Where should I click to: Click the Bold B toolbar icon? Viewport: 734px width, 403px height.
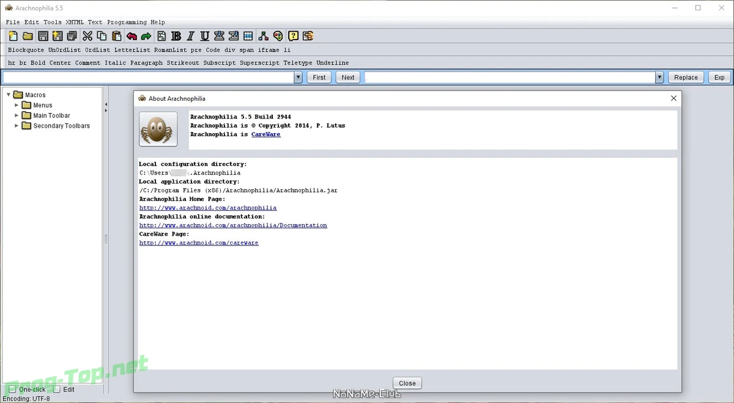coord(176,36)
